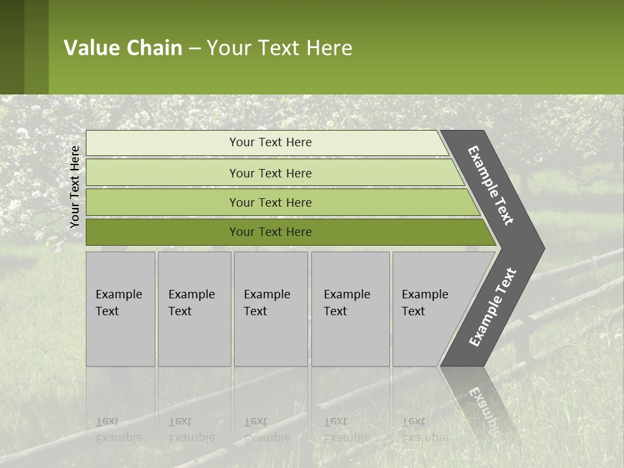Select the lighter green stripe beside dark stripe
This screenshot has height=468, width=624.
click(x=36, y=47)
